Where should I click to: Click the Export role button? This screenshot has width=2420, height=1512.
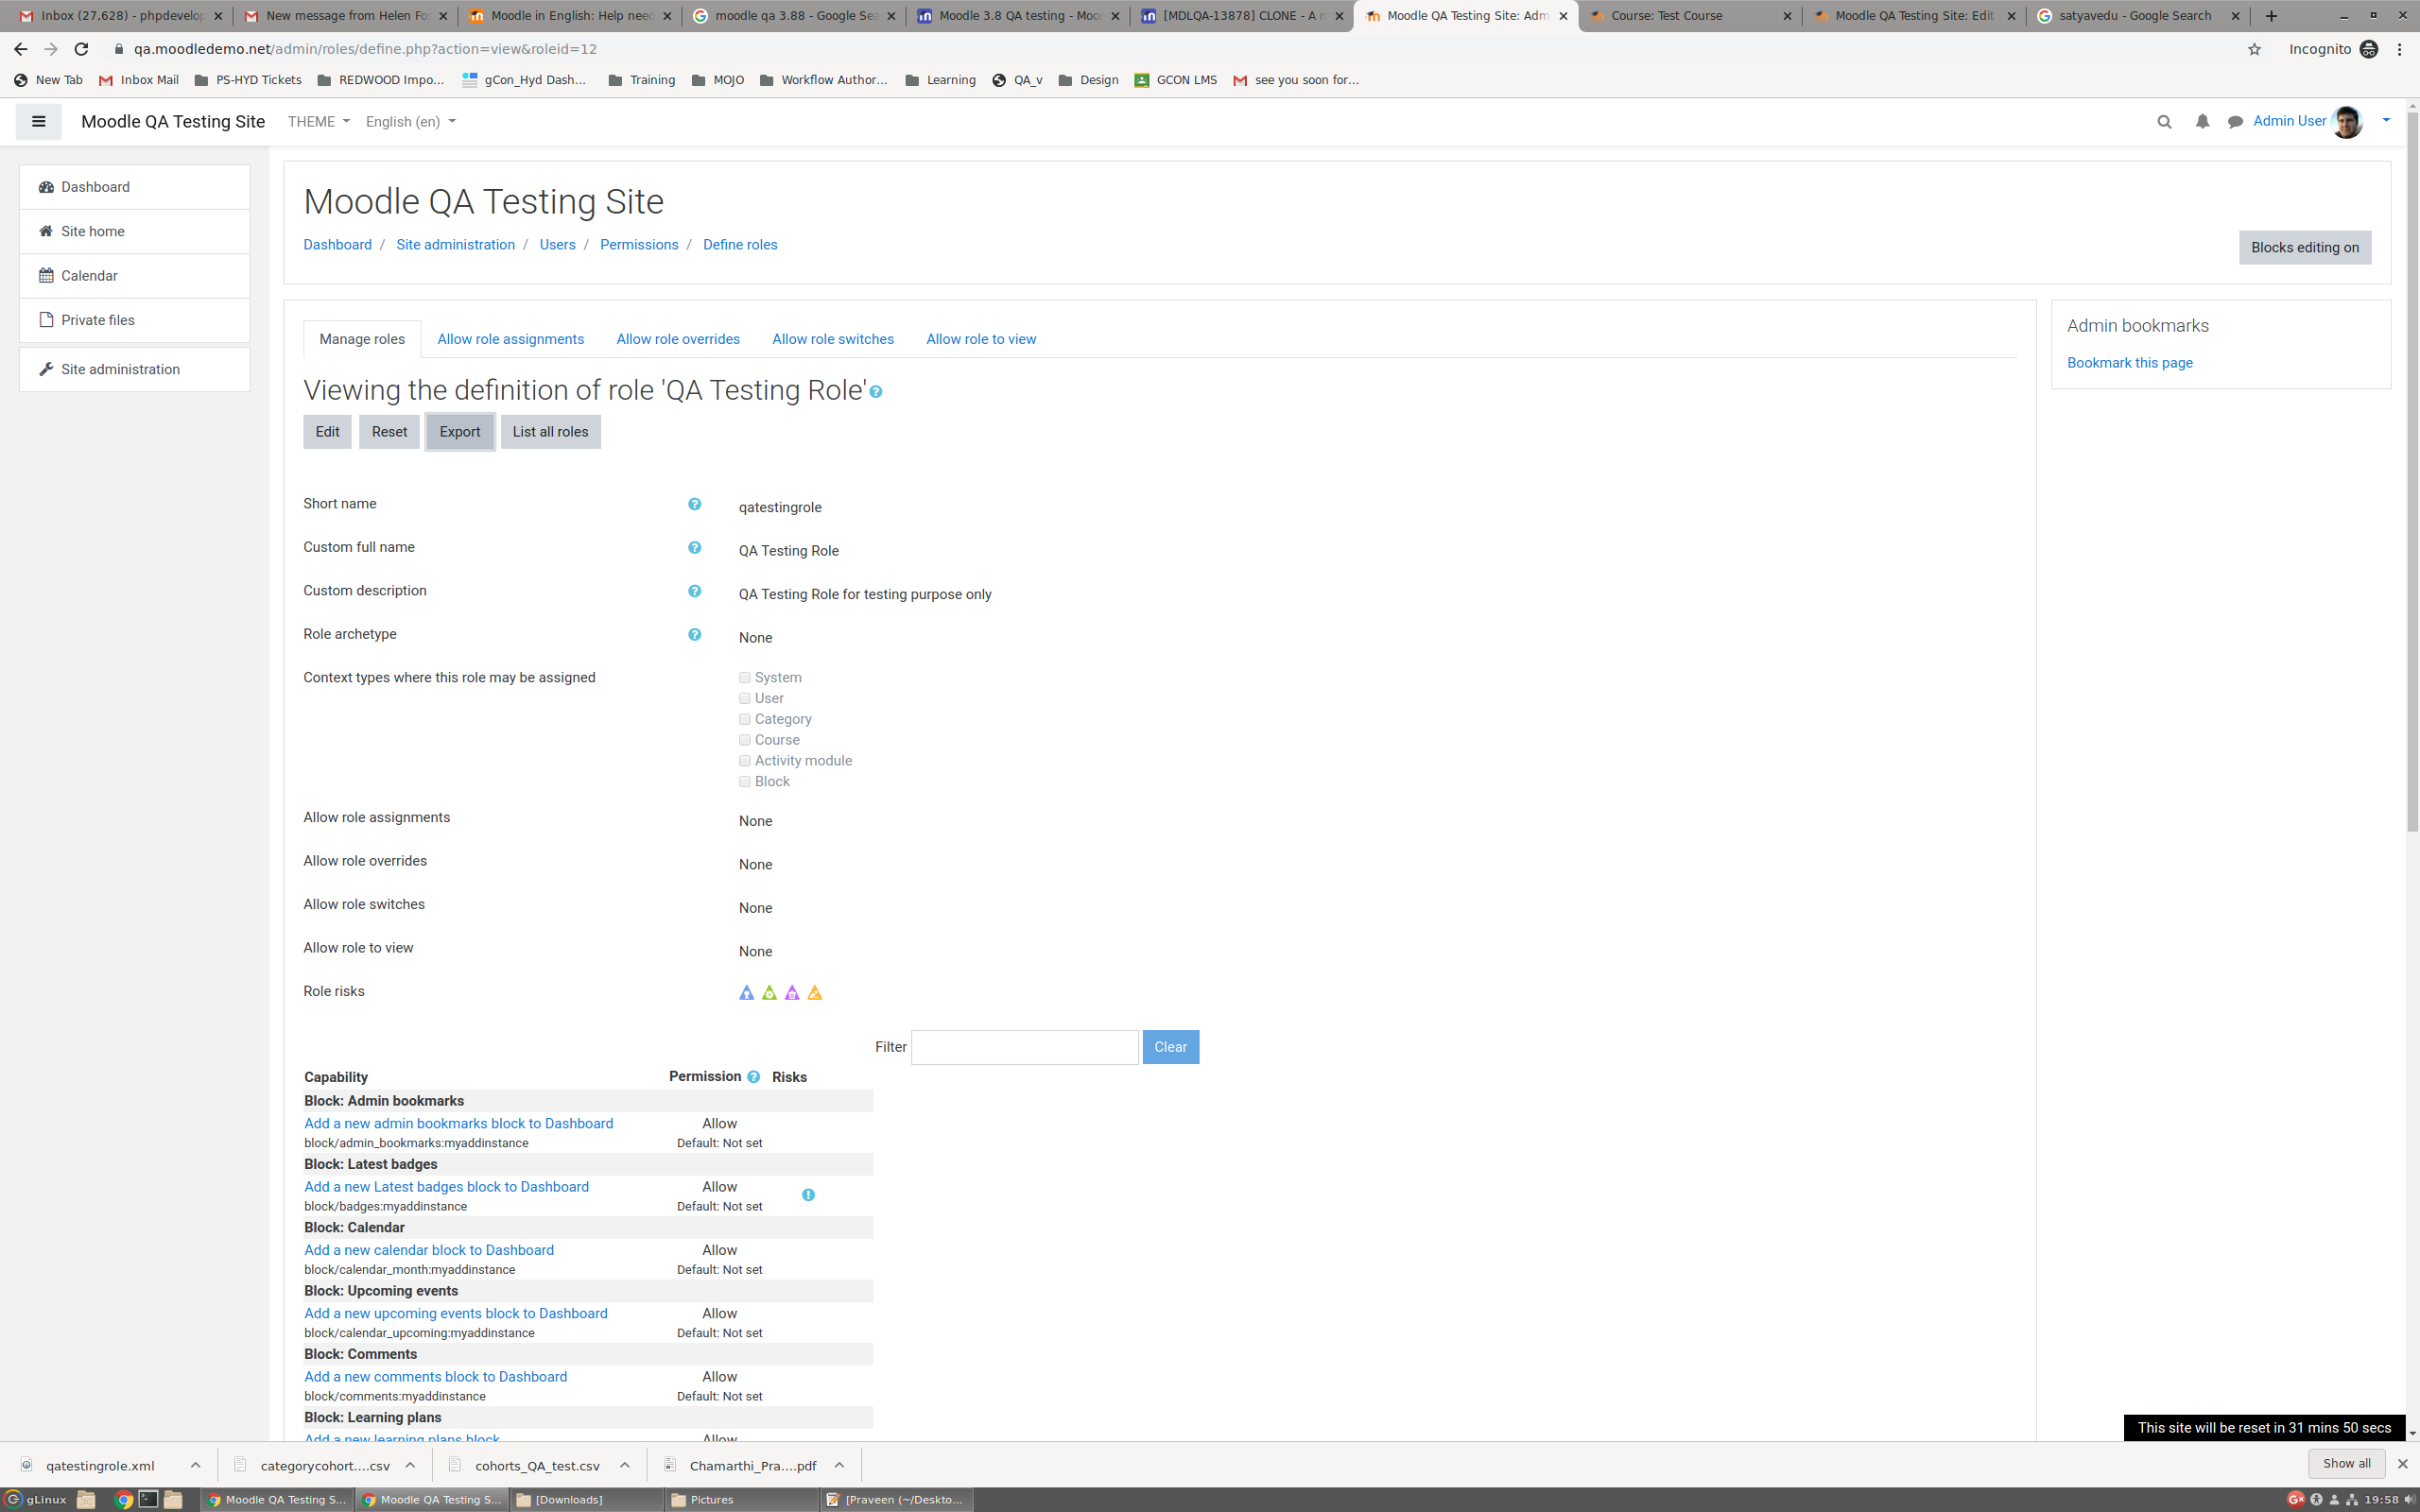click(460, 432)
